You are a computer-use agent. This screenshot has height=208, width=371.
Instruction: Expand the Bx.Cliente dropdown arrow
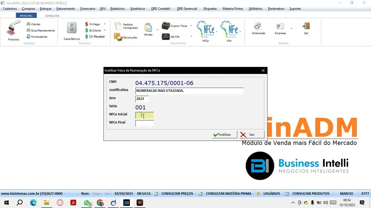[105, 30]
